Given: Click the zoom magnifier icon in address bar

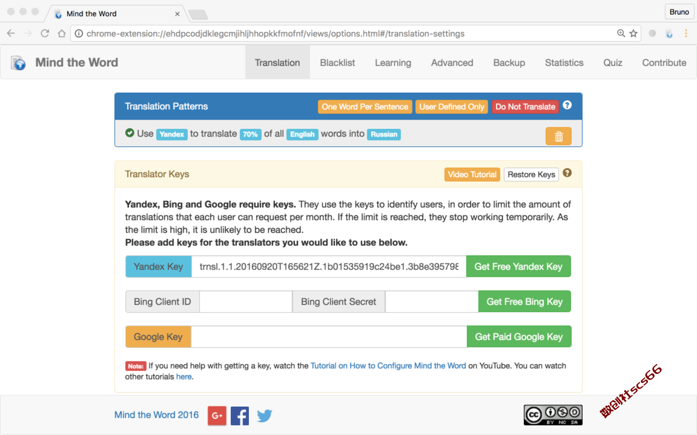Looking at the screenshot, I should coord(621,34).
